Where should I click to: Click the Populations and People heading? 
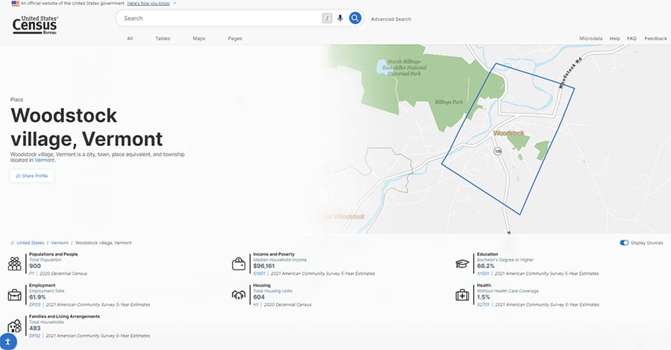54,254
